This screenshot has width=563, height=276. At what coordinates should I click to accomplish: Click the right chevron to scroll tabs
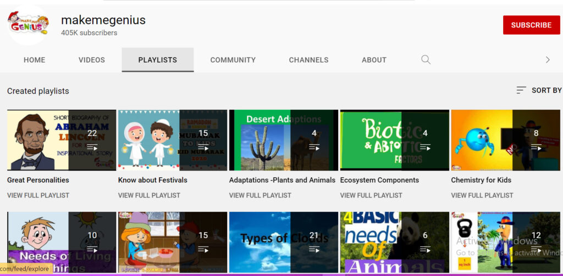point(547,60)
